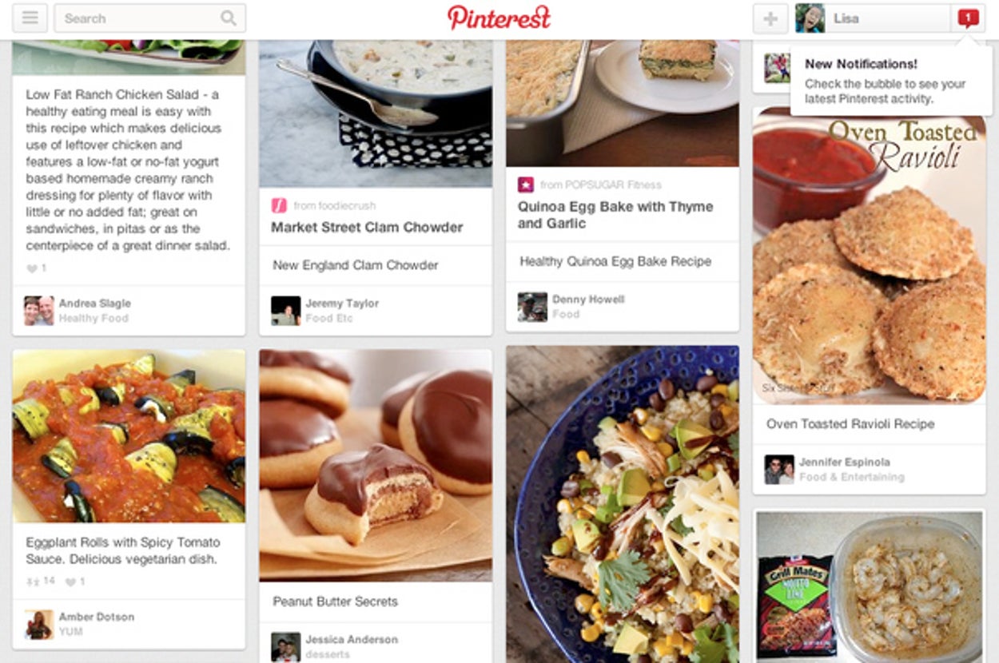This screenshot has height=663, width=999.
Task: Open Lisa's profile name menu
Action: coord(846,18)
